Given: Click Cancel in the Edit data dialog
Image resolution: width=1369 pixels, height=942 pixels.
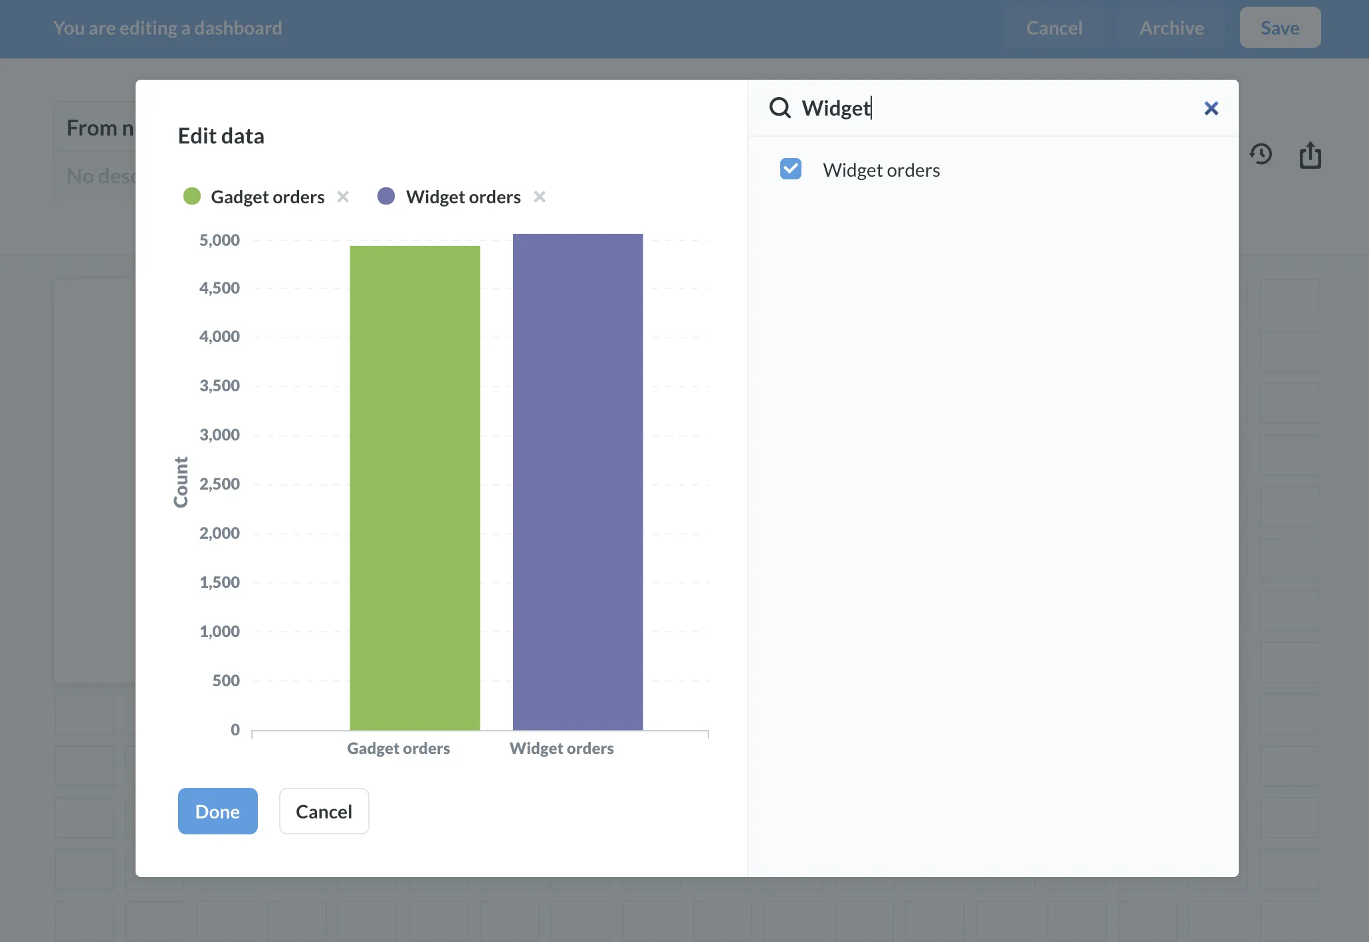Looking at the screenshot, I should pyautogui.click(x=324, y=811).
